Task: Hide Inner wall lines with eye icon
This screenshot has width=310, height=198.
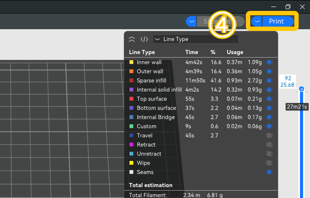Action: pos(269,62)
